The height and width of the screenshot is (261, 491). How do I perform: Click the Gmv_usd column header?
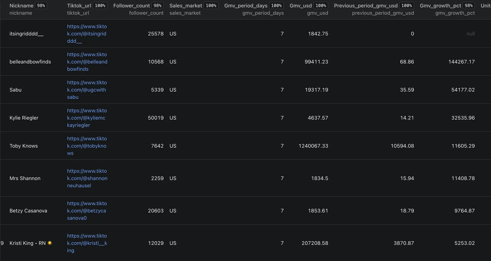pyautogui.click(x=301, y=6)
